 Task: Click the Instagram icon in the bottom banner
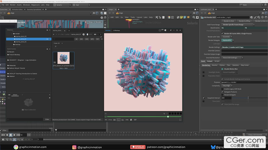pos(74,147)
